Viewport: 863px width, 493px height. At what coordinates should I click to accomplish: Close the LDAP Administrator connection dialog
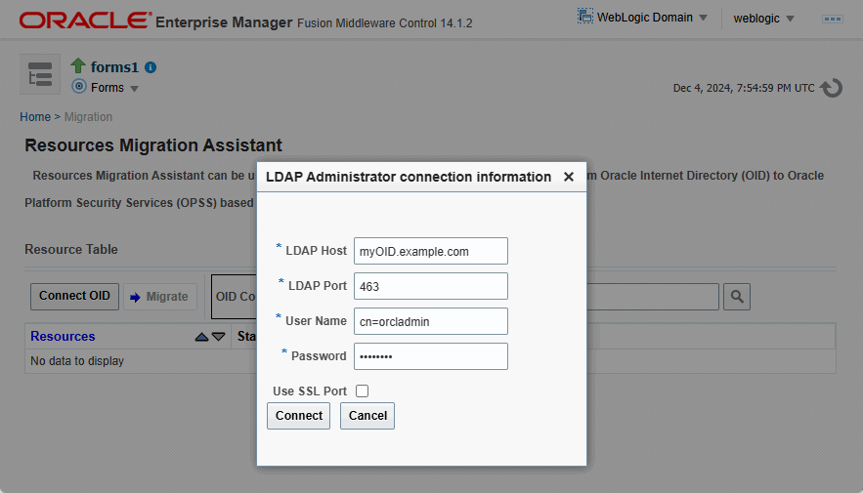coord(569,177)
